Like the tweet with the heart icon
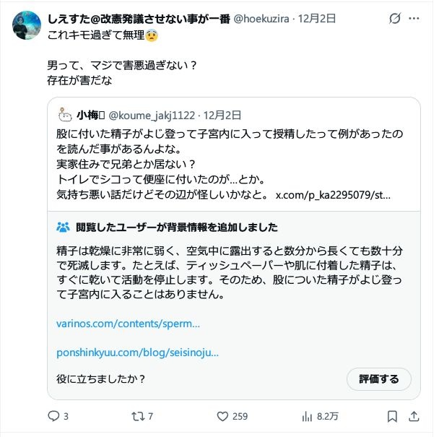The image size is (439, 437). point(222,416)
